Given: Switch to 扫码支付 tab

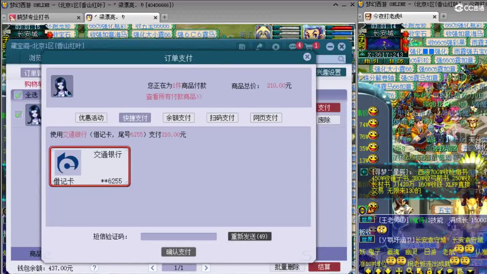Looking at the screenshot, I should coord(222,118).
